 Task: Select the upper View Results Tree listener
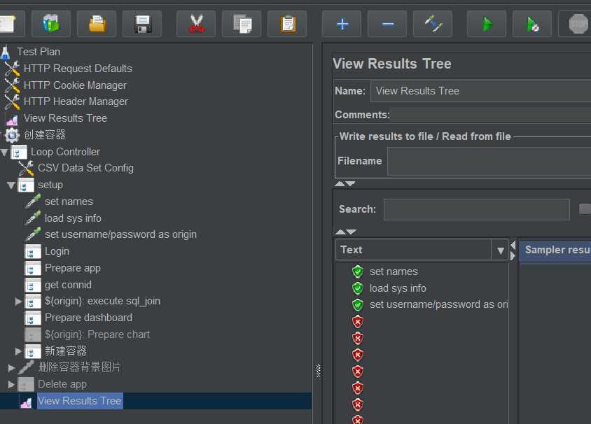tap(65, 118)
